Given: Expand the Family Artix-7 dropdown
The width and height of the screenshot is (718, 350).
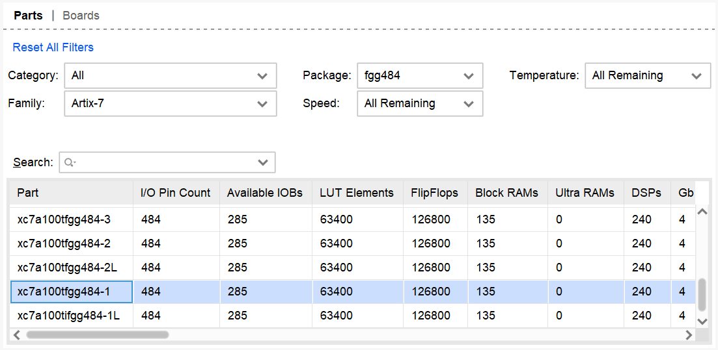Looking at the screenshot, I should [x=170, y=104].
